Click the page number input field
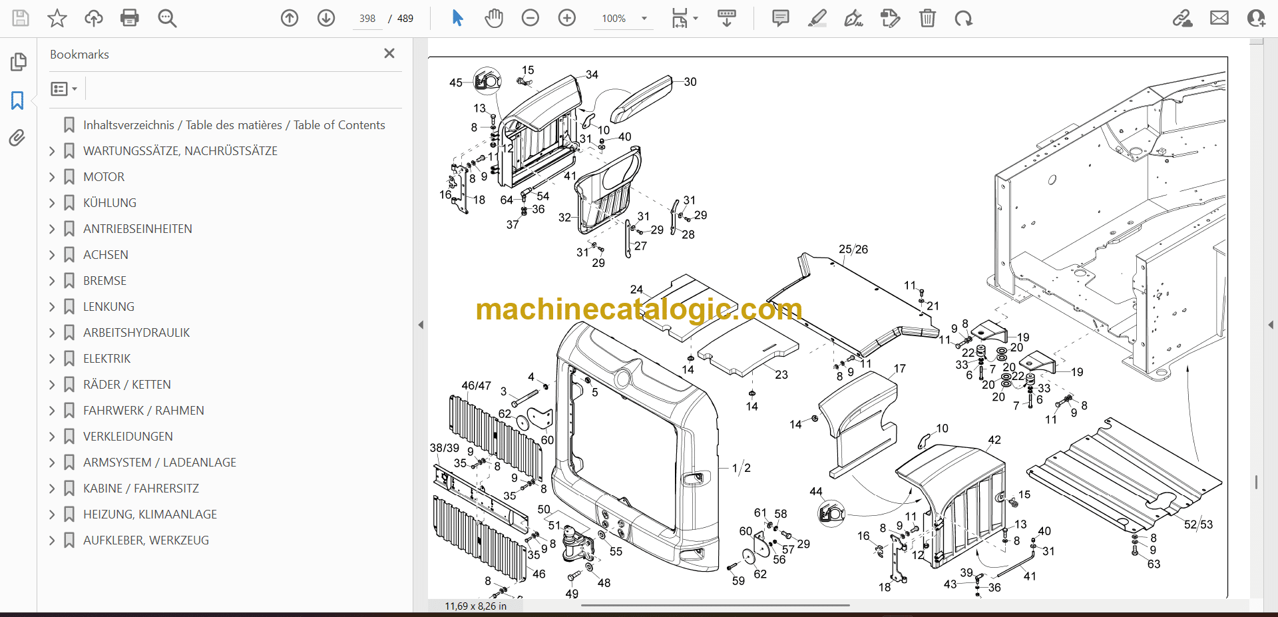 tap(367, 19)
